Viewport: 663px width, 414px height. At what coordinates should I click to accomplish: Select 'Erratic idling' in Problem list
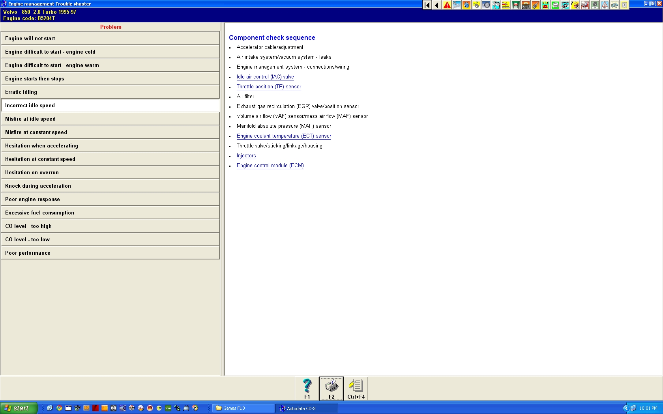pyautogui.click(x=110, y=92)
